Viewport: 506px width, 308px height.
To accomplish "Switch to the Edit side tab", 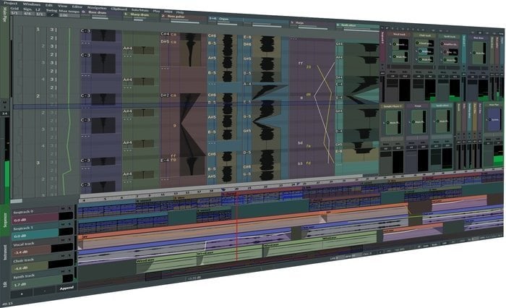I will (x=5, y=284).
